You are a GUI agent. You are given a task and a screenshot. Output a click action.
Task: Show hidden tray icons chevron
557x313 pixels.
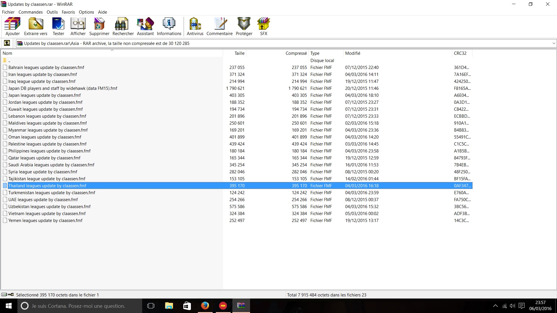point(495,306)
